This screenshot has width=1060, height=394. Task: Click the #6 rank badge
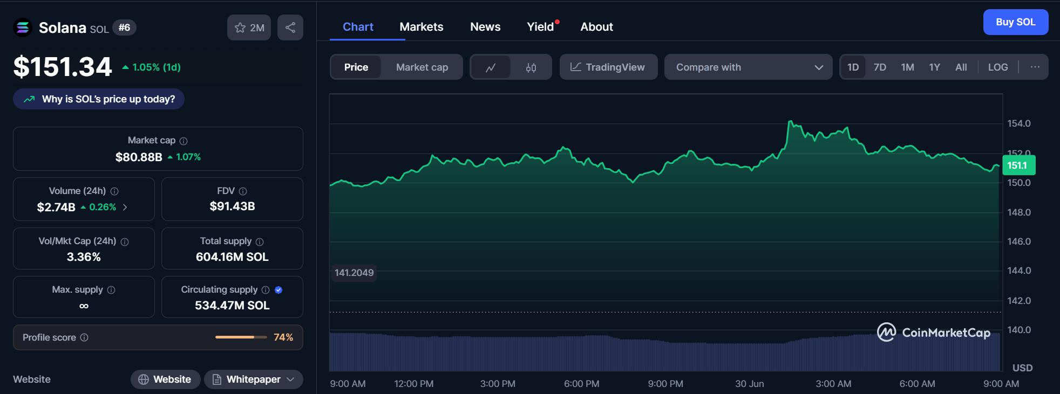pyautogui.click(x=124, y=27)
